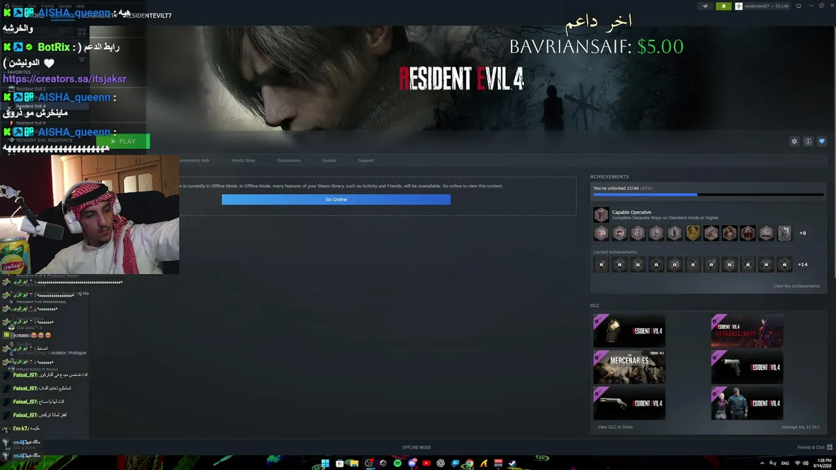Open the game settings gear icon
This screenshot has width=836, height=470.
(794, 141)
